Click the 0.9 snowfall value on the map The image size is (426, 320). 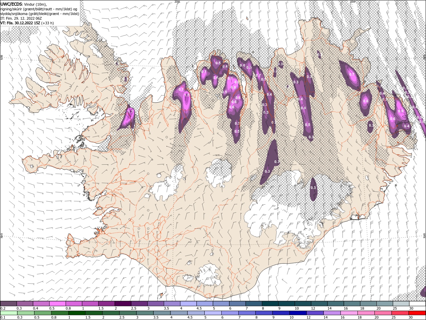coord(401,111)
